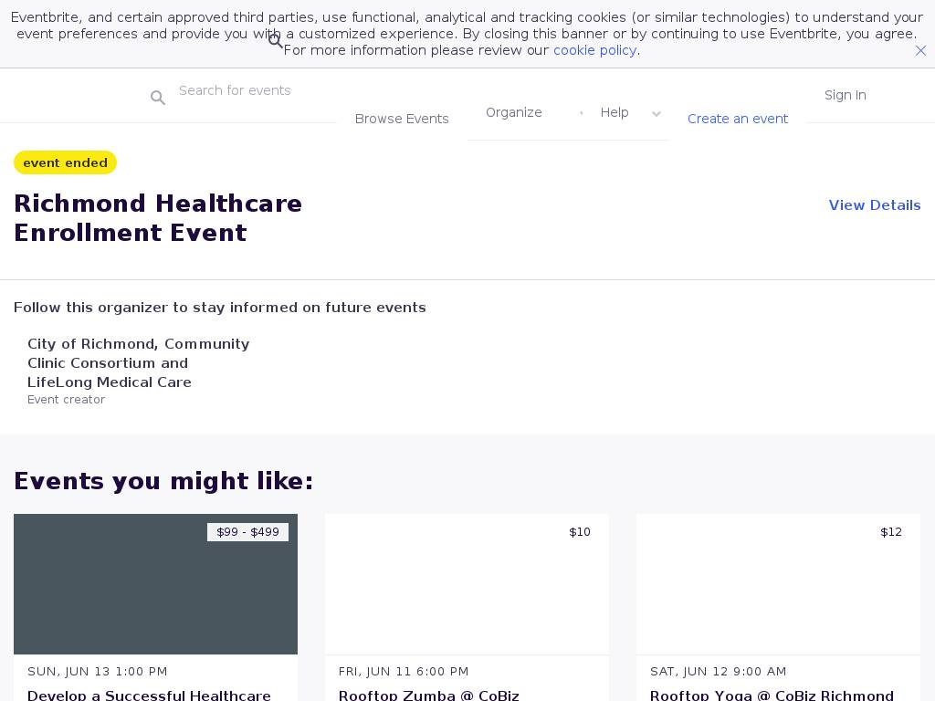935x701 pixels.
Task: Click the magnifier icon in the cookie banner
Action: 276,41
